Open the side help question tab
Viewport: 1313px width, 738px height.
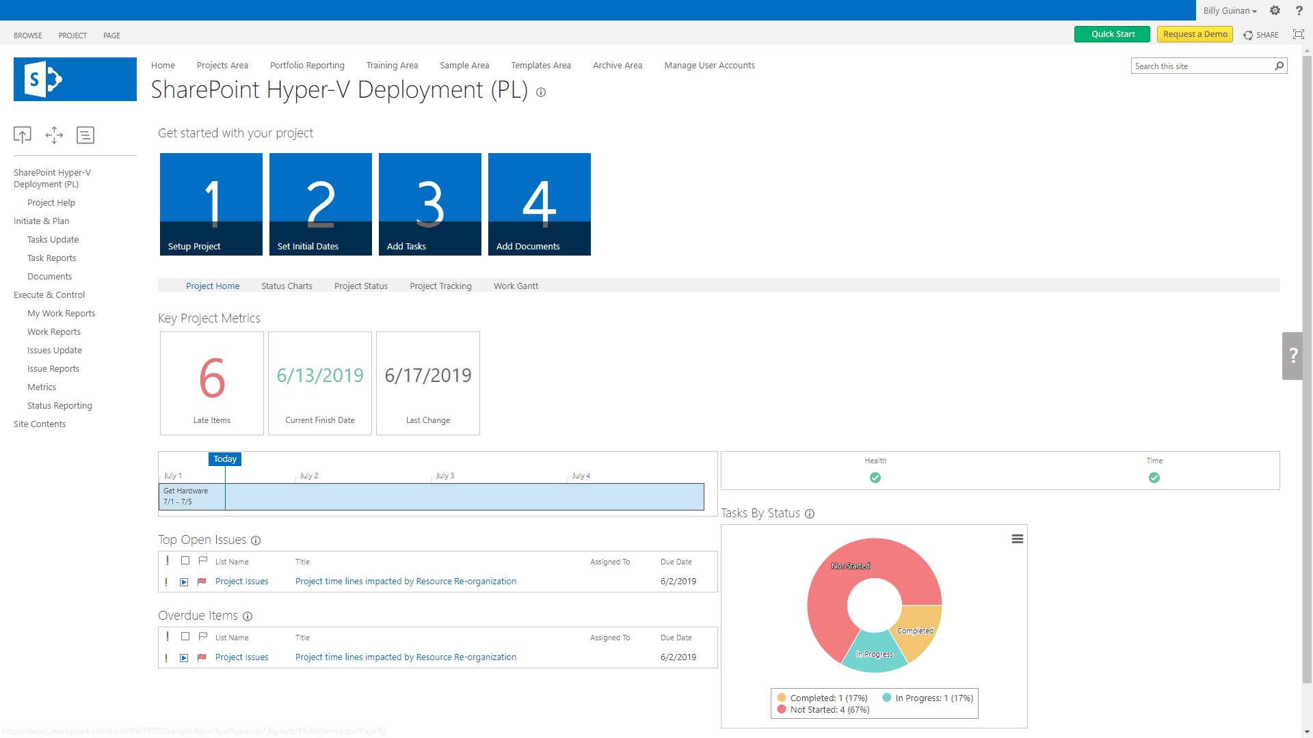[x=1292, y=355]
